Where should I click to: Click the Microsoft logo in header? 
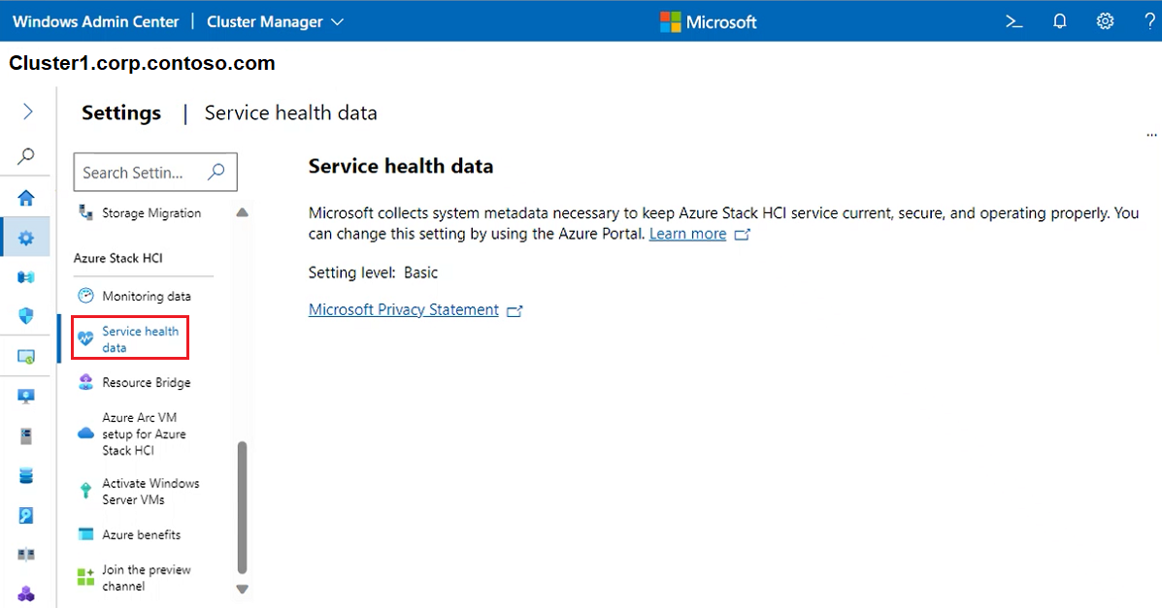coord(709,22)
